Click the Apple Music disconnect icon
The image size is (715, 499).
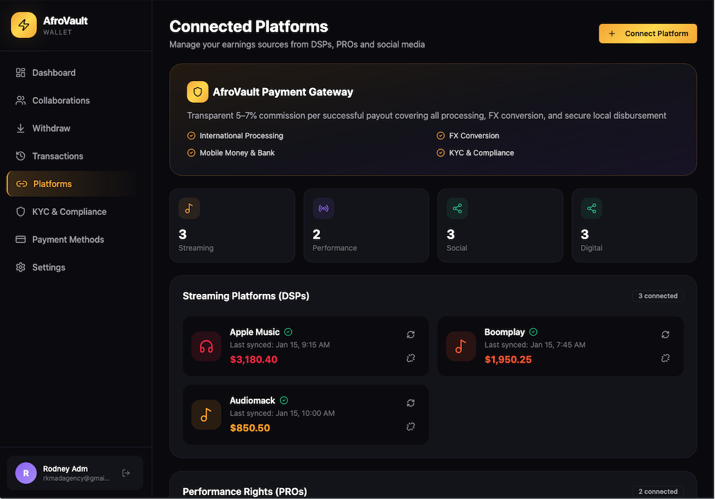(411, 358)
